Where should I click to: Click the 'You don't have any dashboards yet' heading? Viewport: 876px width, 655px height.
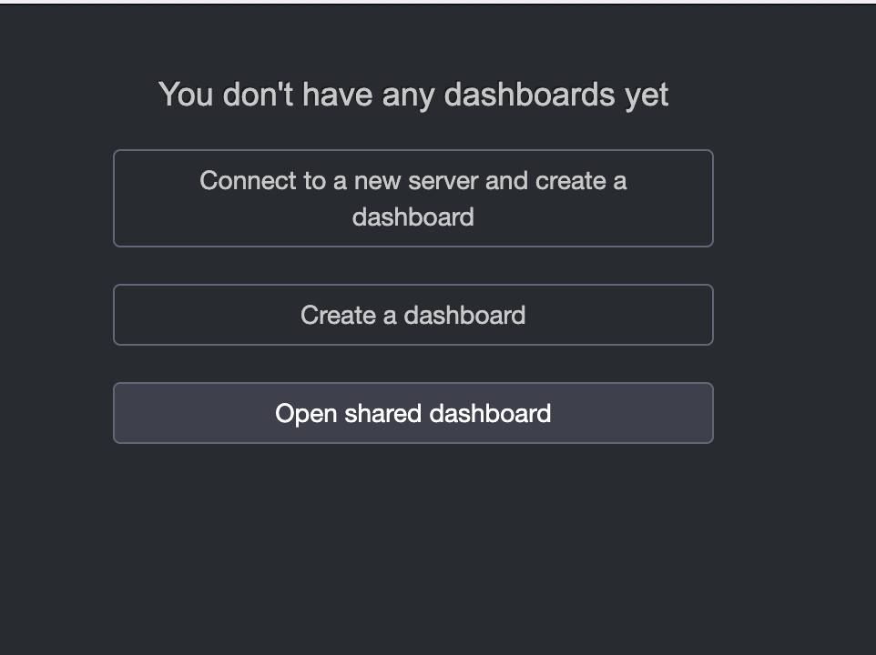click(x=413, y=95)
